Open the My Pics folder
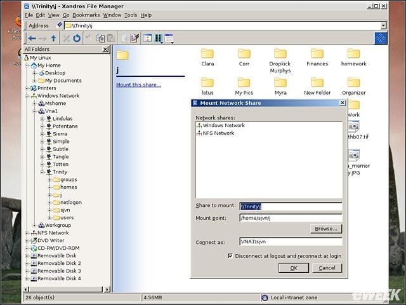Viewport: 406px width, 305px height. point(244,86)
